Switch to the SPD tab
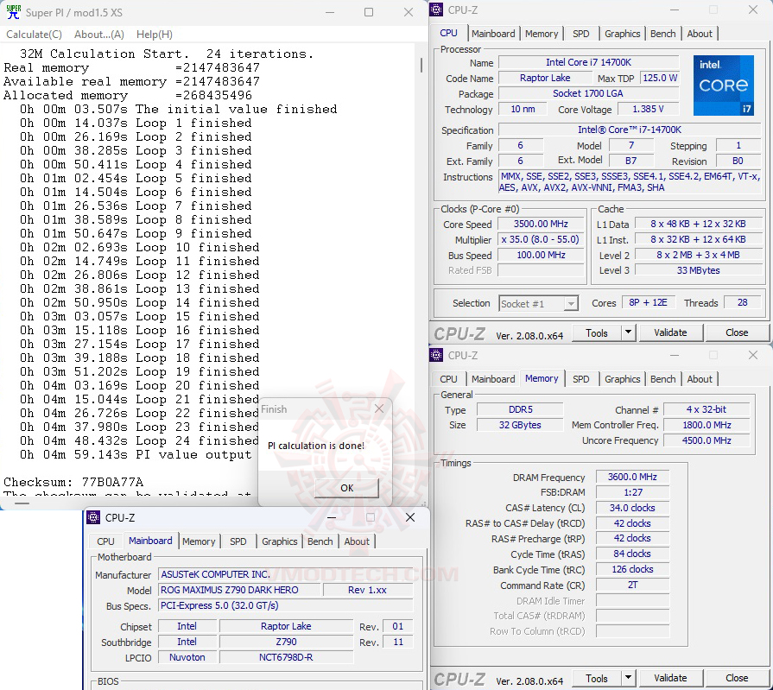 tap(581, 33)
